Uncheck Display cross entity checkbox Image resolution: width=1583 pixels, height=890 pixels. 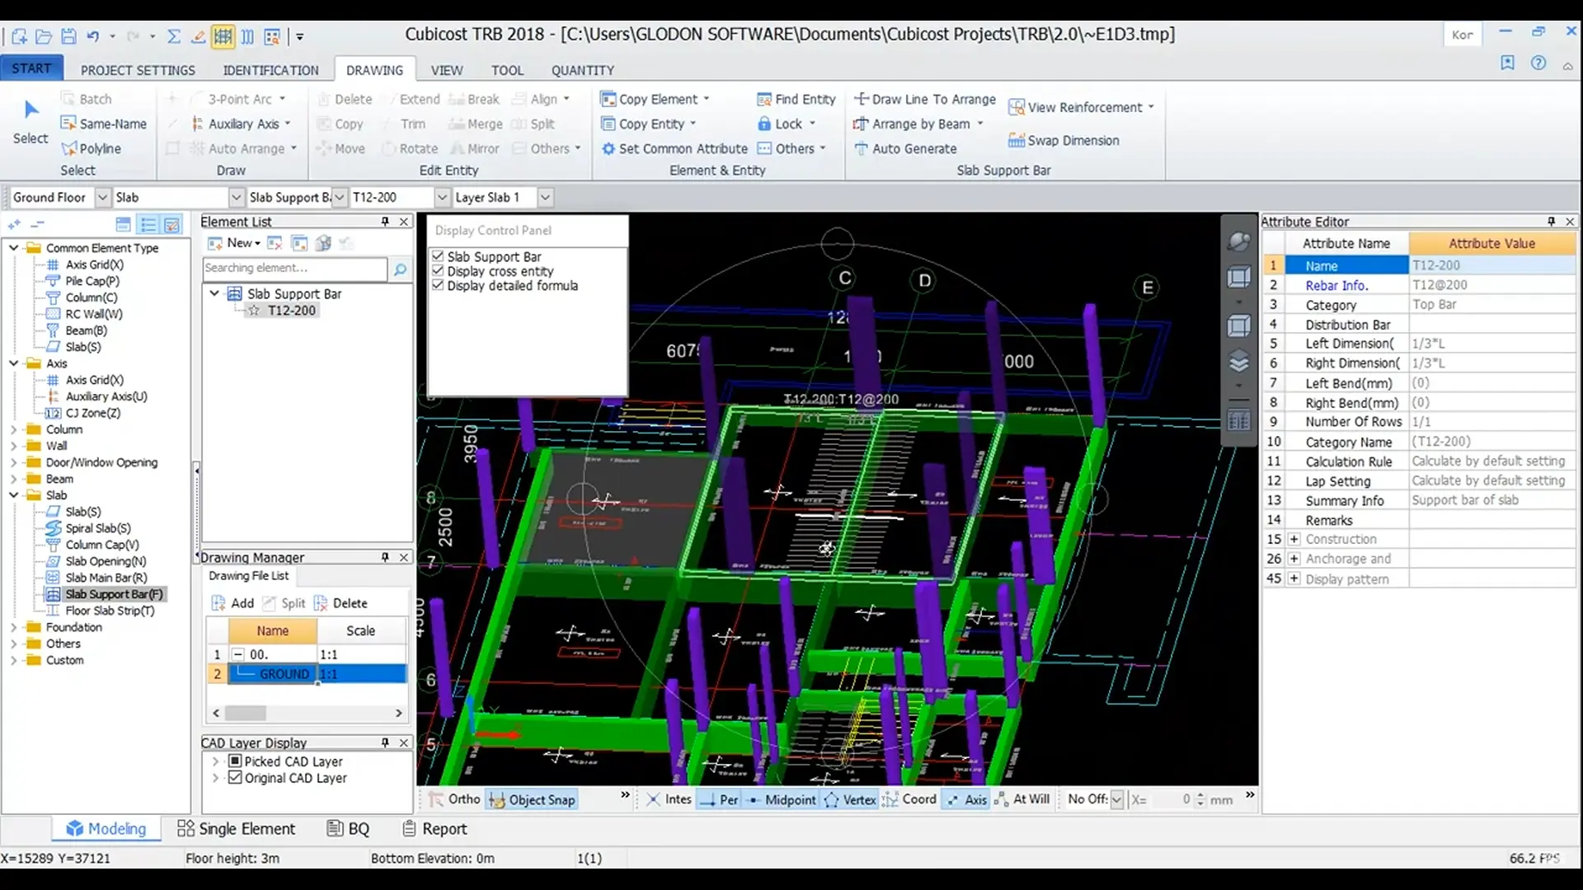(x=438, y=271)
